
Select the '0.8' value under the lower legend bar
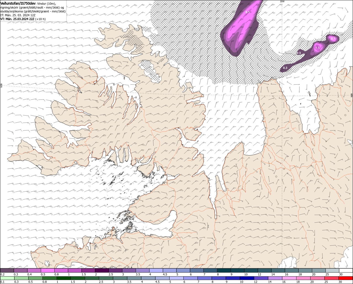tap(45, 282)
